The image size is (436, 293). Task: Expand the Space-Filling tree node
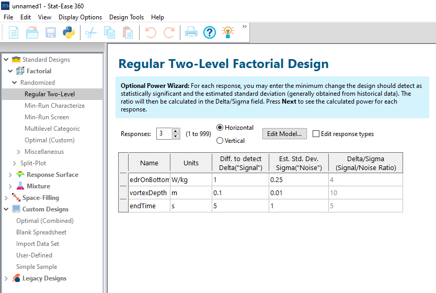click(x=6, y=198)
